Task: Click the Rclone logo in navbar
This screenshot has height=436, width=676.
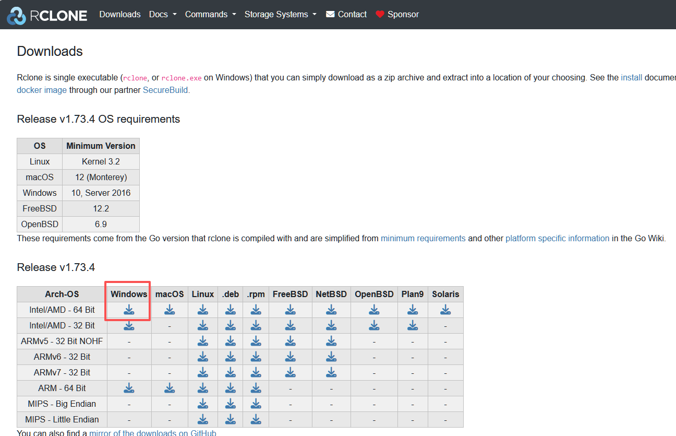Action: [x=47, y=15]
